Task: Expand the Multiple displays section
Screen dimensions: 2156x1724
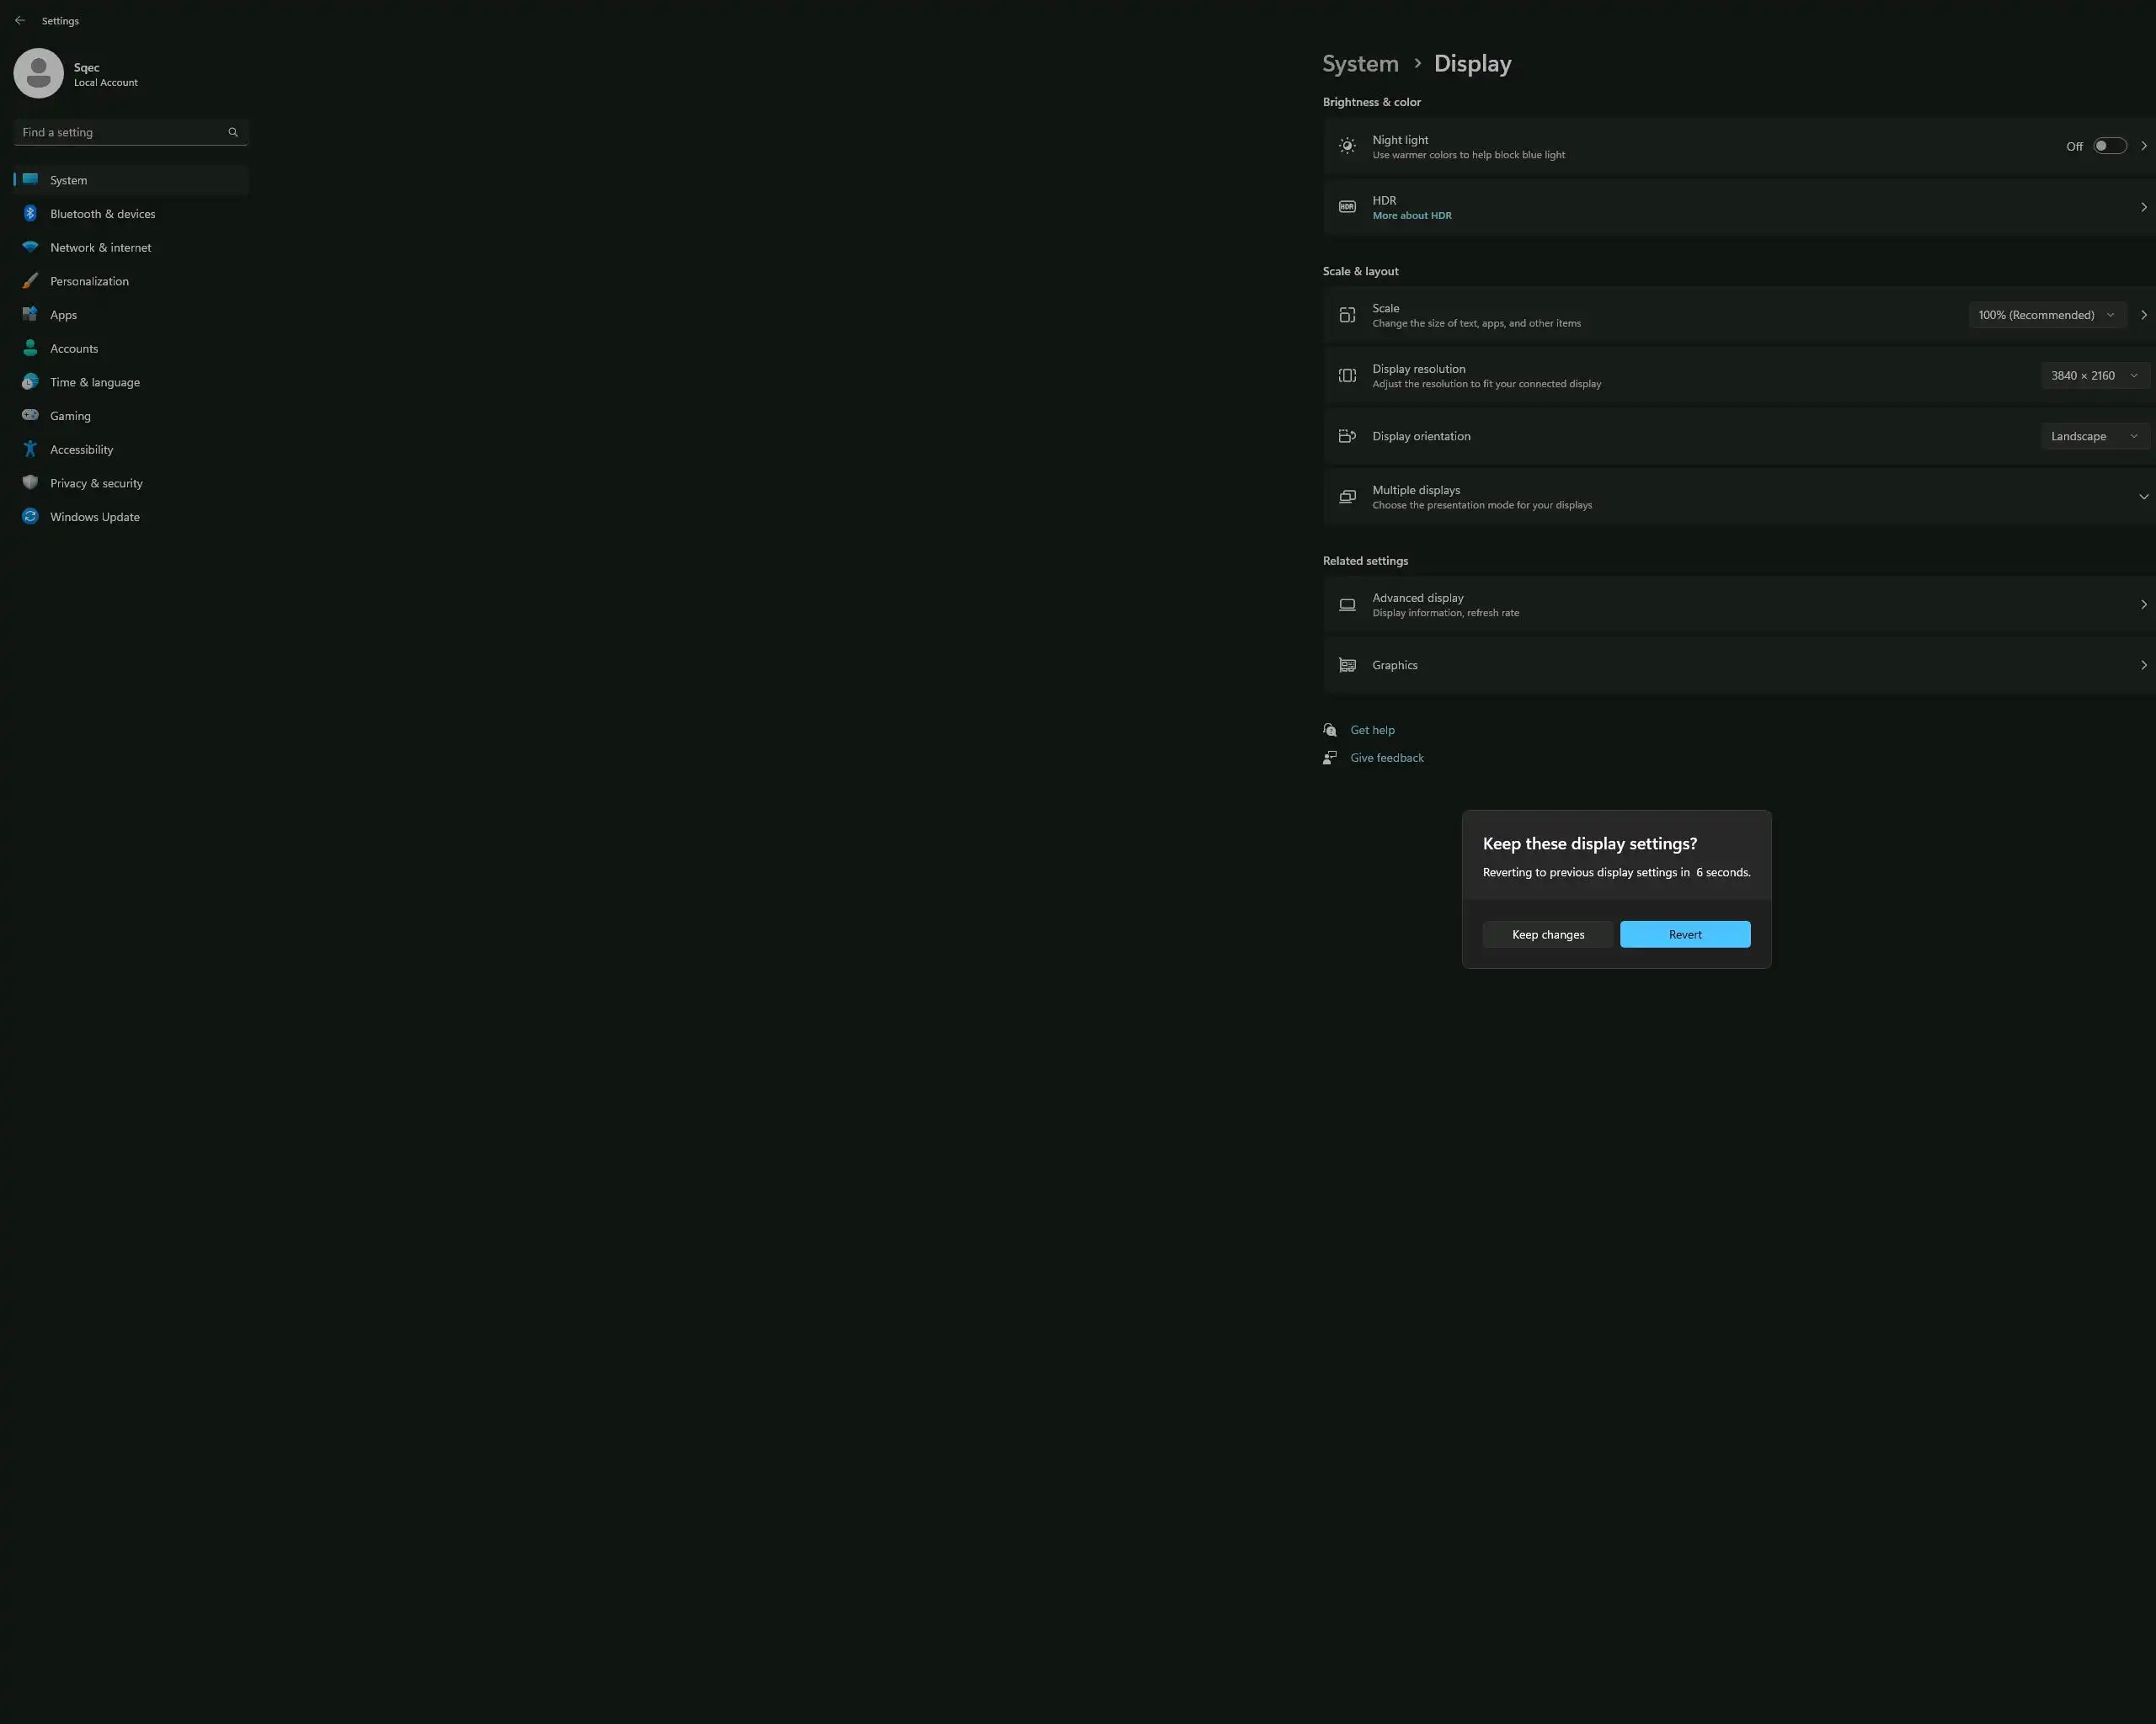Action: [x=2143, y=497]
